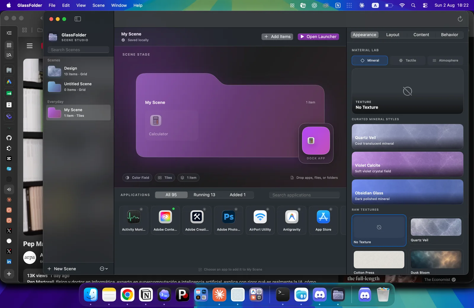Select the Atmosphere material mode
Screen dimensions: 474x308
click(445, 60)
